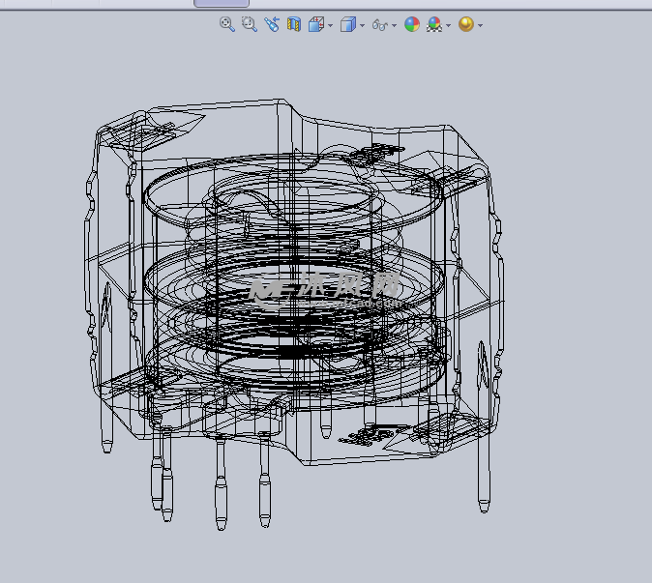Toggle the Section View tool
Viewport: 652px width, 583px height.
tap(294, 24)
